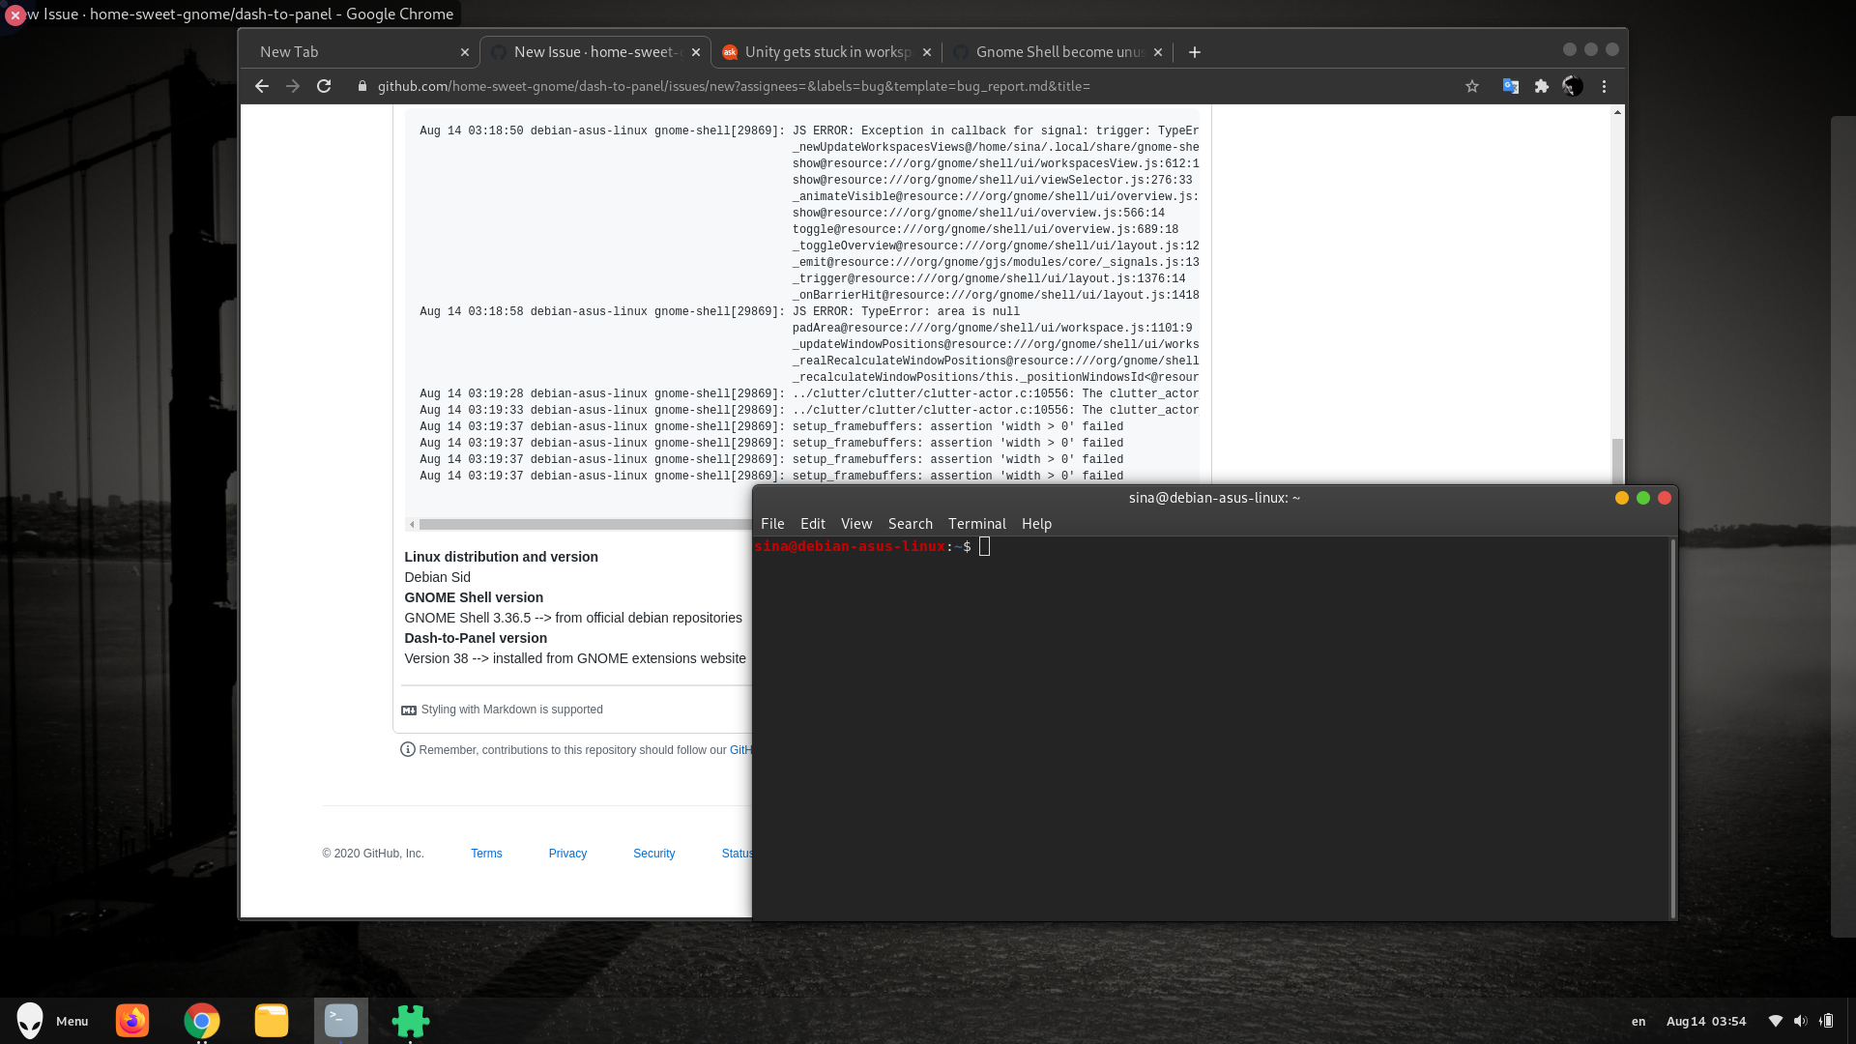Launch Firefox from the taskbar

click(132, 1021)
